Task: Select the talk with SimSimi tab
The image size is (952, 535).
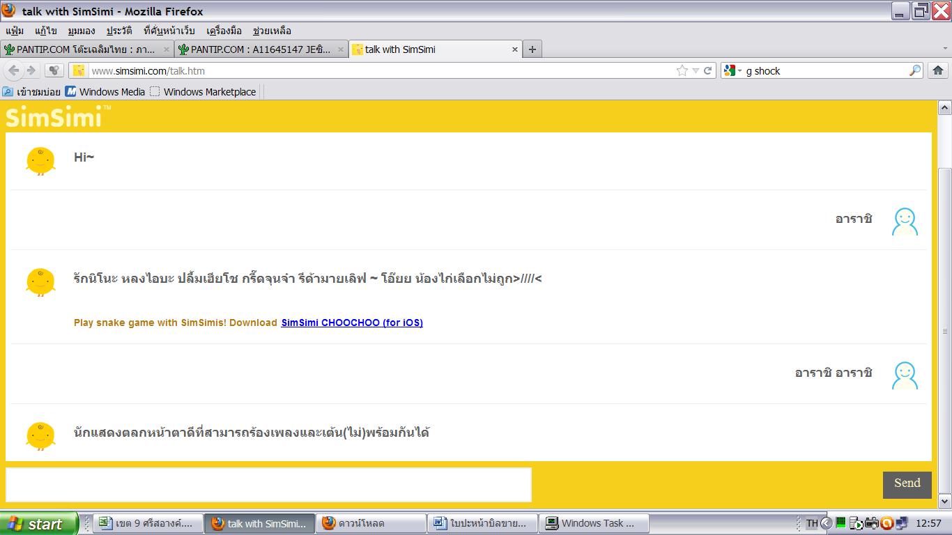Action: 436,49
